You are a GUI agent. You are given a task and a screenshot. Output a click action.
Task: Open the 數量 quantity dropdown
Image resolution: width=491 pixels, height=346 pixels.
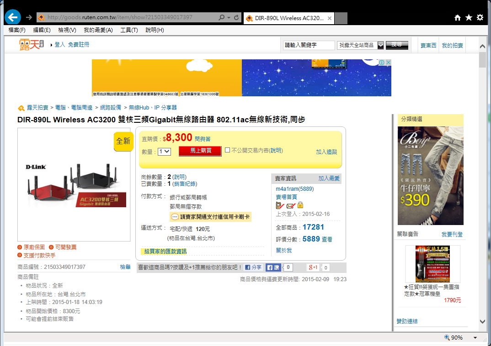click(x=164, y=152)
